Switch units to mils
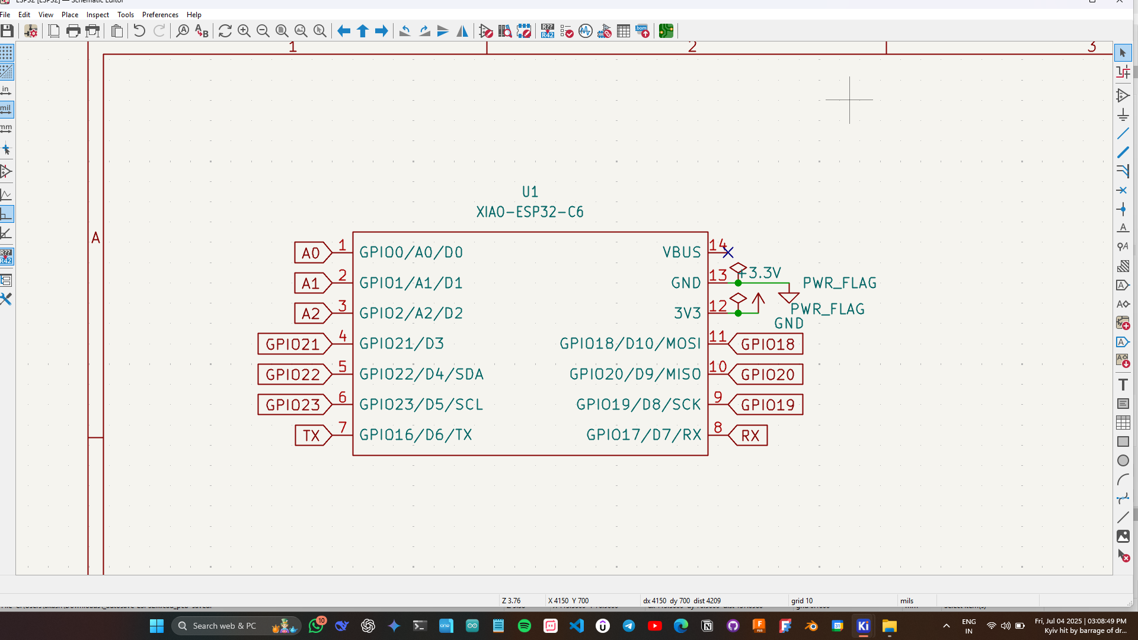Screen dimensions: 1138x640 click(x=7, y=109)
